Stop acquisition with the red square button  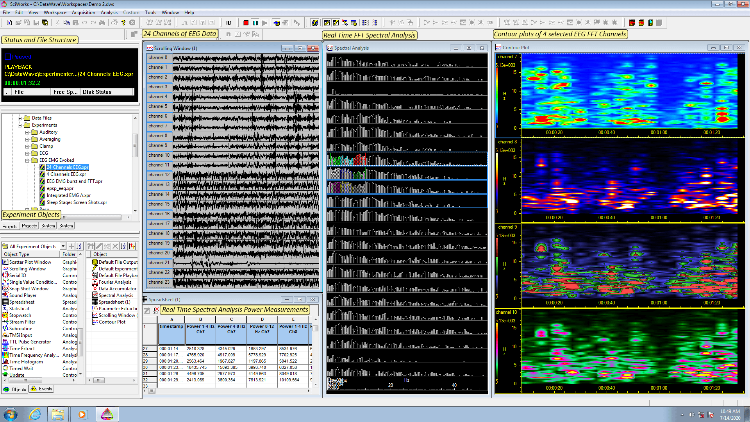coord(246,23)
